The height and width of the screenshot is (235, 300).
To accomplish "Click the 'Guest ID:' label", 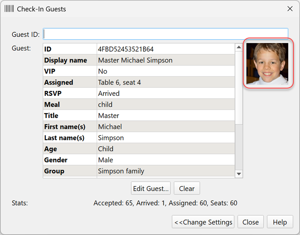I will pyautogui.click(x=26, y=34).
